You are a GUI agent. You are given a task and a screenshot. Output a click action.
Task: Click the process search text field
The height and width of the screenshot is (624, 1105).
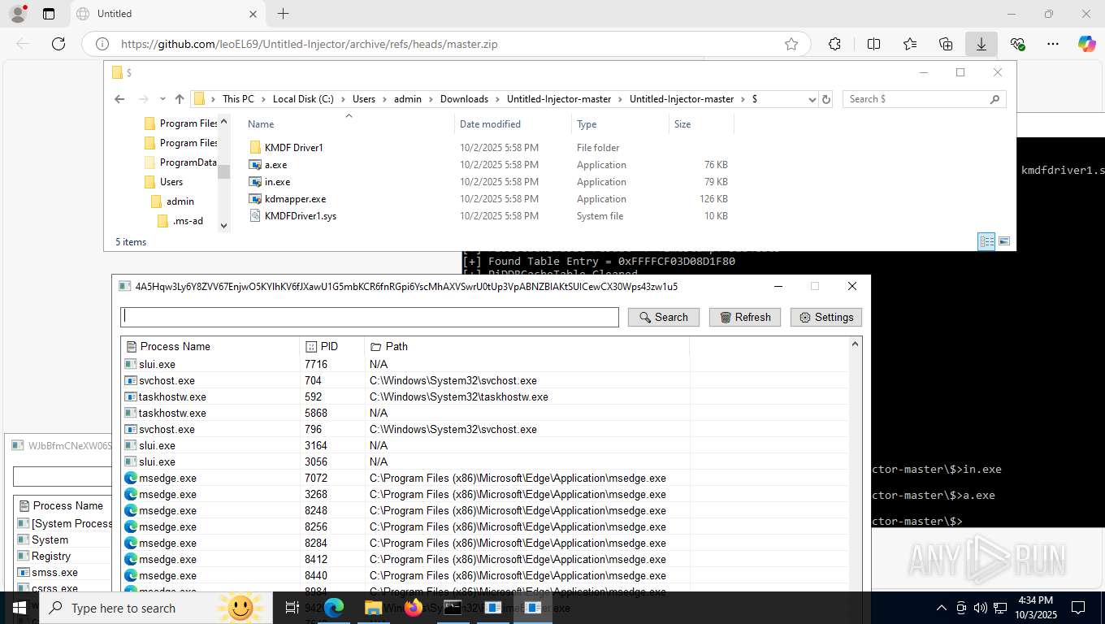pos(370,317)
